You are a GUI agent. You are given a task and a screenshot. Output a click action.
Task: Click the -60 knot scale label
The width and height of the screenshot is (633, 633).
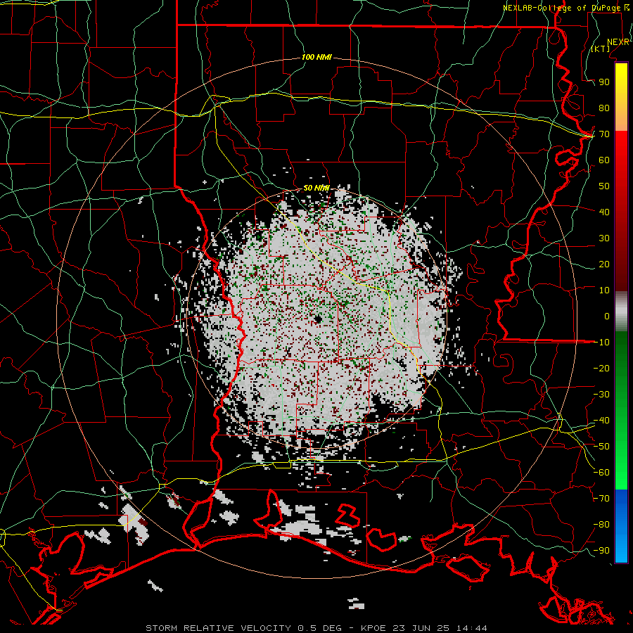(x=601, y=473)
